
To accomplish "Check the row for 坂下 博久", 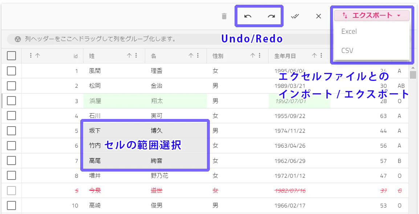I will pos(11,131).
